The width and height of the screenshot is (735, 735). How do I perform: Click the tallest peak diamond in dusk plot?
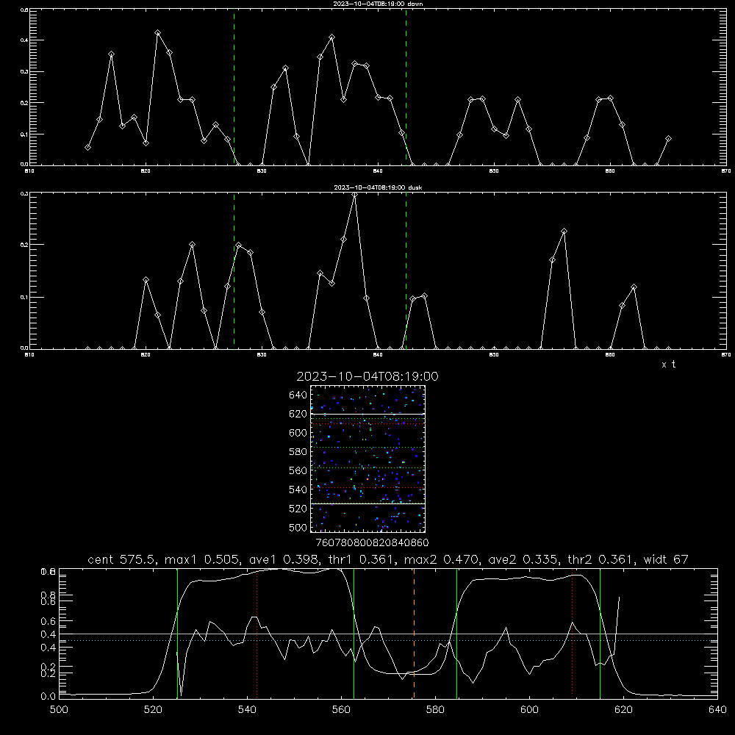(355, 195)
